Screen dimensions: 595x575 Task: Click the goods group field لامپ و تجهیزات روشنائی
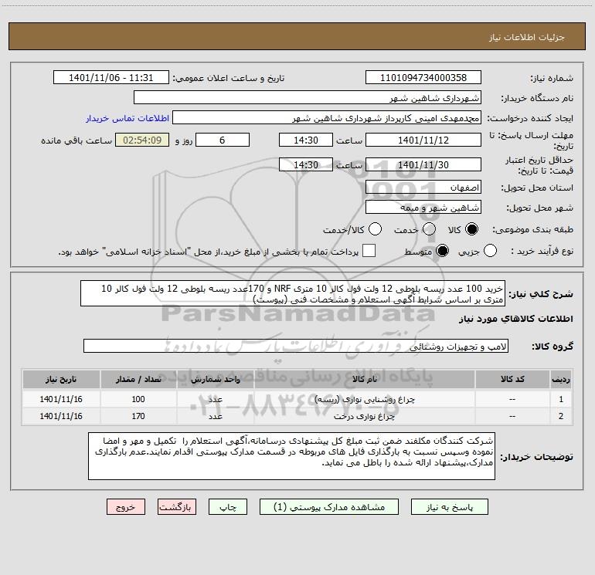pyautogui.click(x=296, y=346)
